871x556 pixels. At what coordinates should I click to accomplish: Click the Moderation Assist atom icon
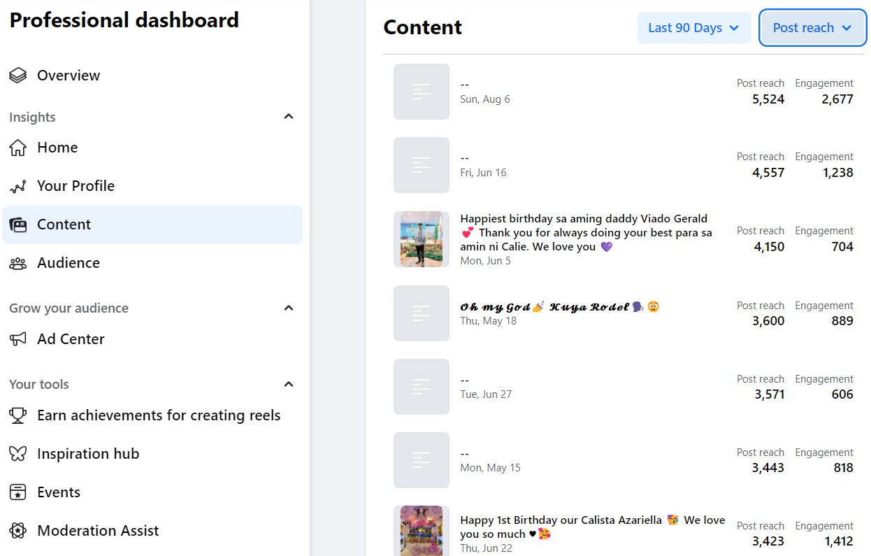(x=18, y=531)
